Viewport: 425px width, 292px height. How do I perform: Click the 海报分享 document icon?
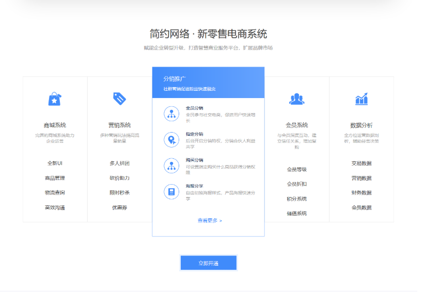171,192
